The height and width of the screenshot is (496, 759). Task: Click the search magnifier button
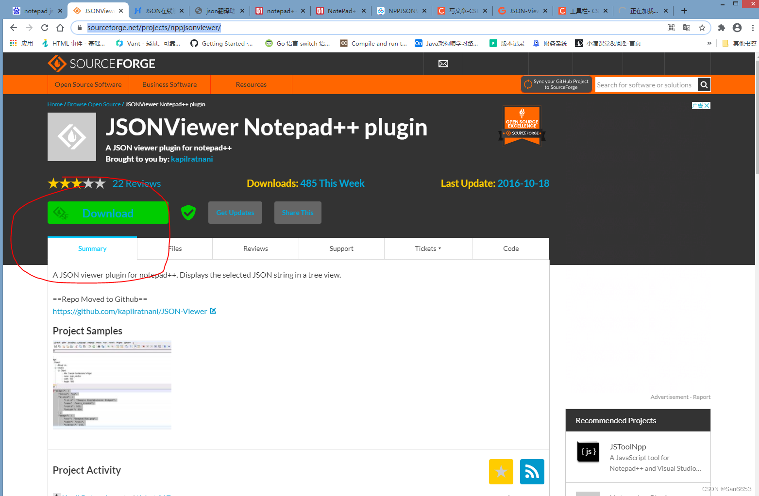pyautogui.click(x=704, y=85)
